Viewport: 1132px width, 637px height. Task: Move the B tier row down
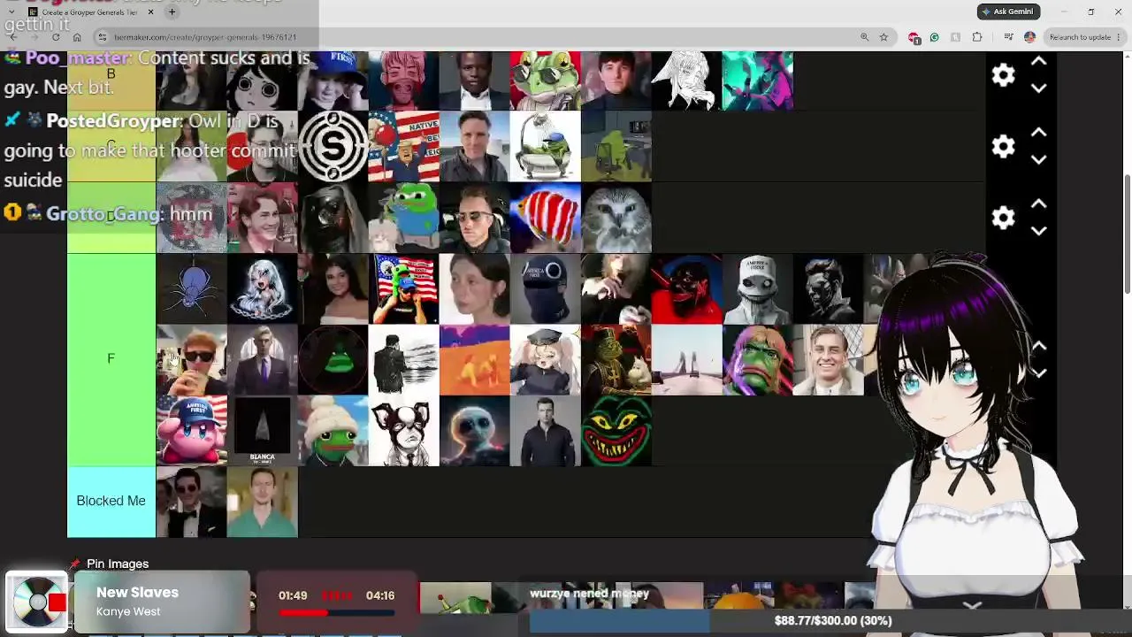1039,88
